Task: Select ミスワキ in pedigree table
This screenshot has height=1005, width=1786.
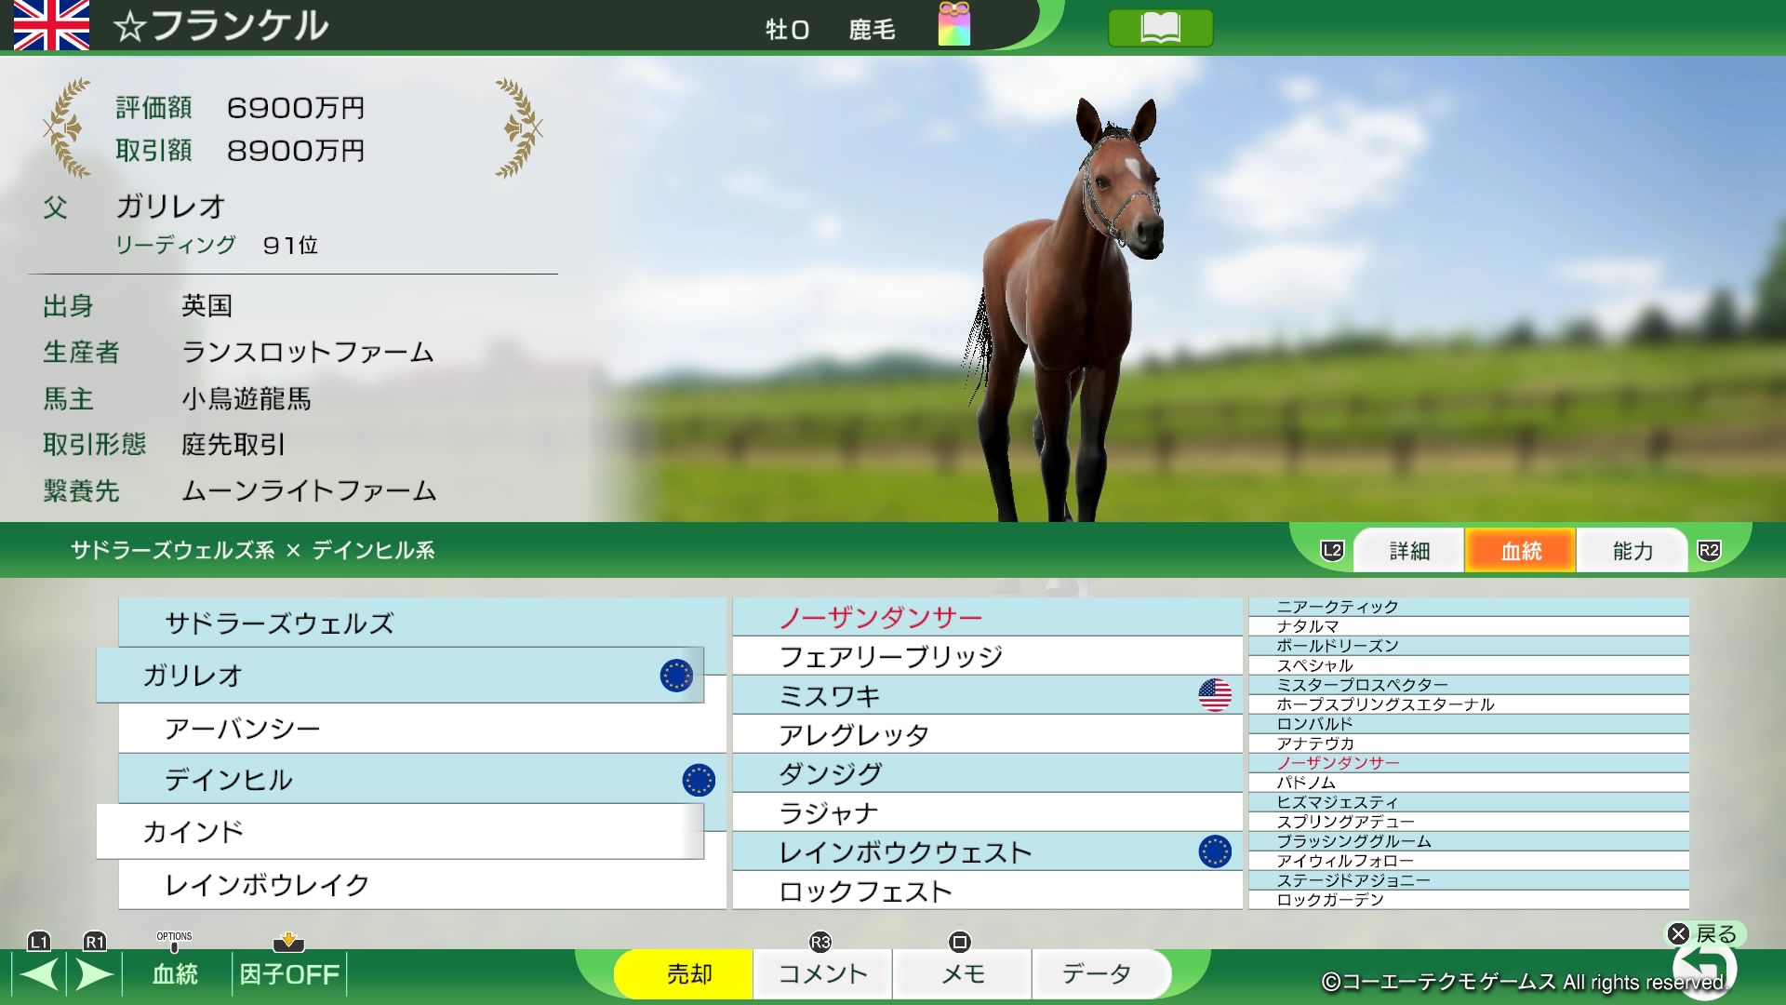Action: [x=988, y=695]
